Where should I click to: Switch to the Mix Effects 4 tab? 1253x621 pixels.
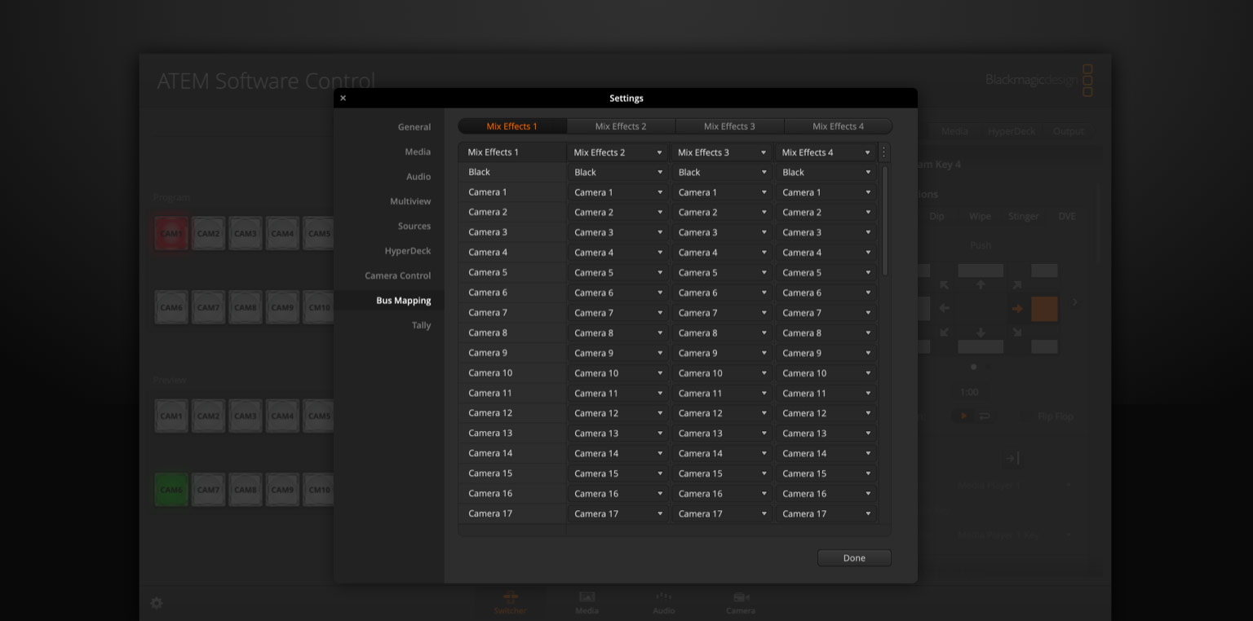(838, 126)
